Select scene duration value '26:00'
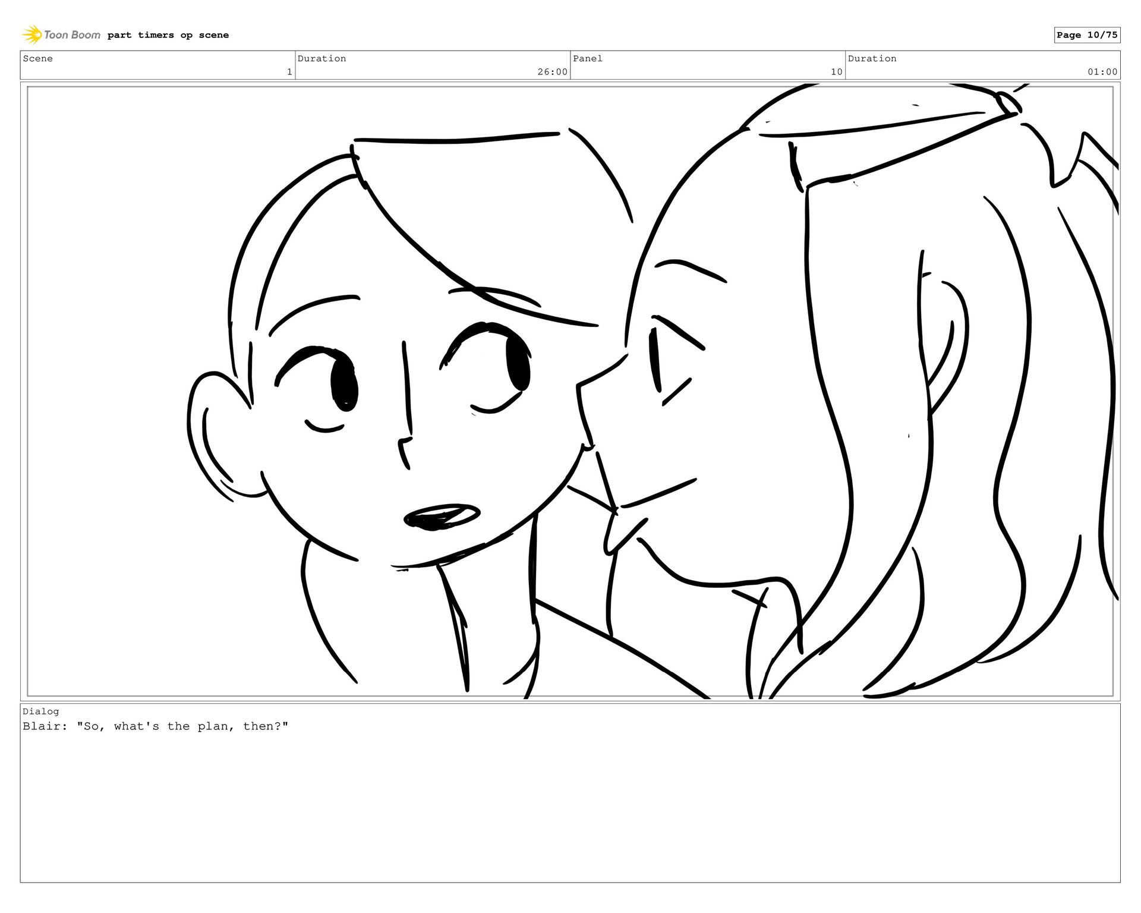The image size is (1141, 913). click(x=553, y=72)
